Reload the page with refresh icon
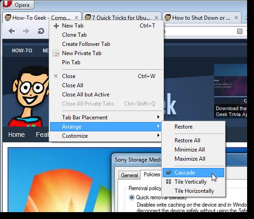 41,31
